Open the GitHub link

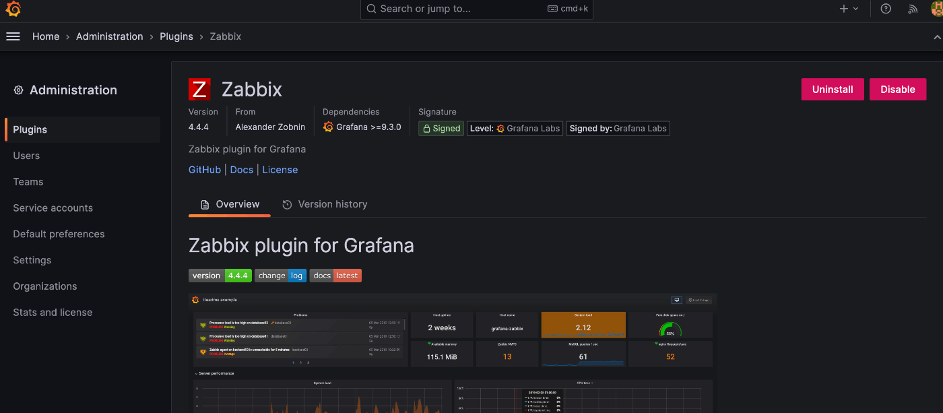205,170
